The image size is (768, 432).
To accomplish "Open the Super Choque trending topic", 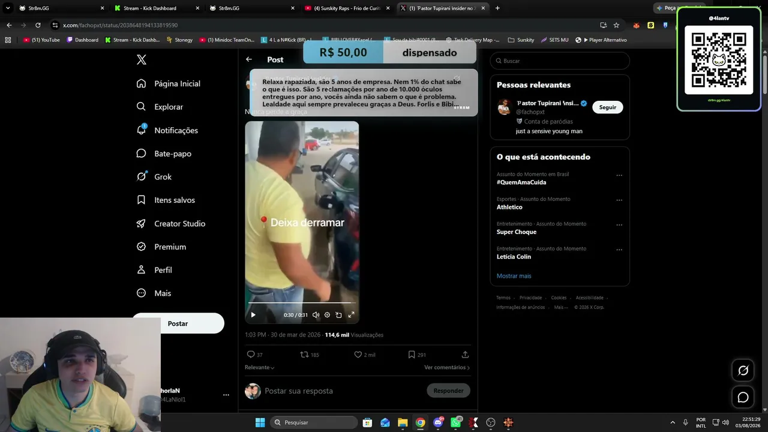I will pos(517,232).
